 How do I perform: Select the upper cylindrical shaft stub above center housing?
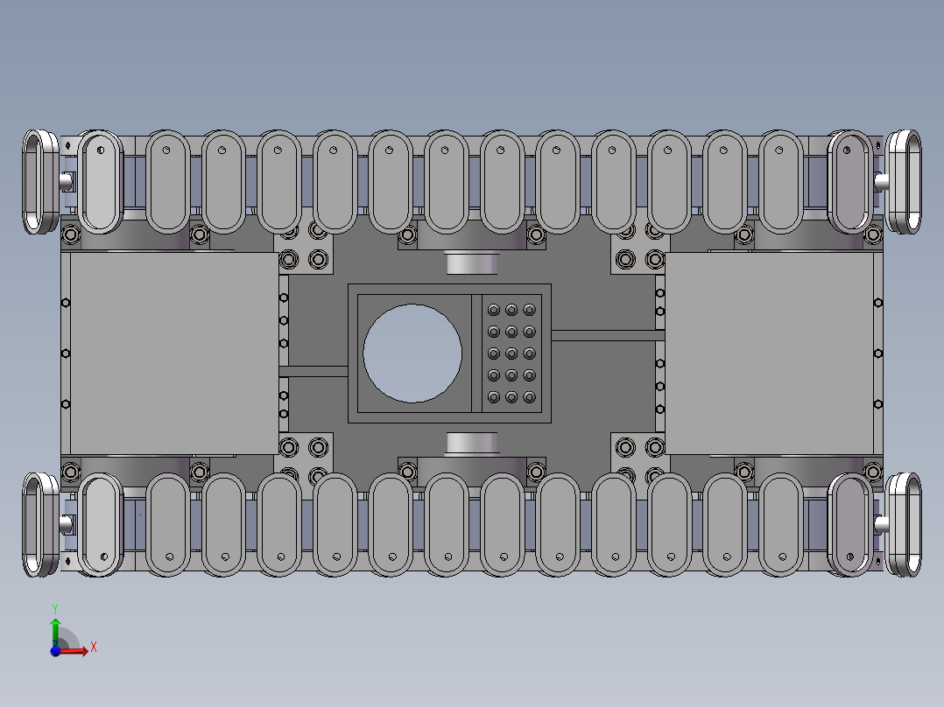[x=472, y=263]
